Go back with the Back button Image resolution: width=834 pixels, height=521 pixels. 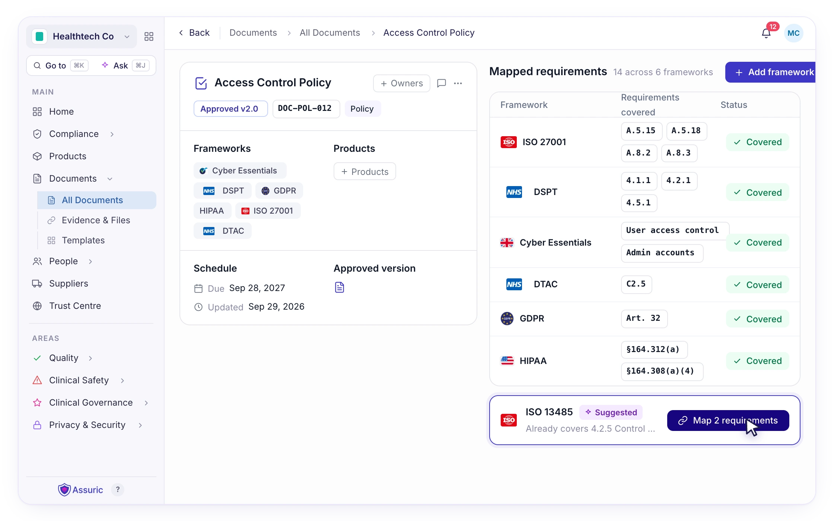[x=194, y=33]
